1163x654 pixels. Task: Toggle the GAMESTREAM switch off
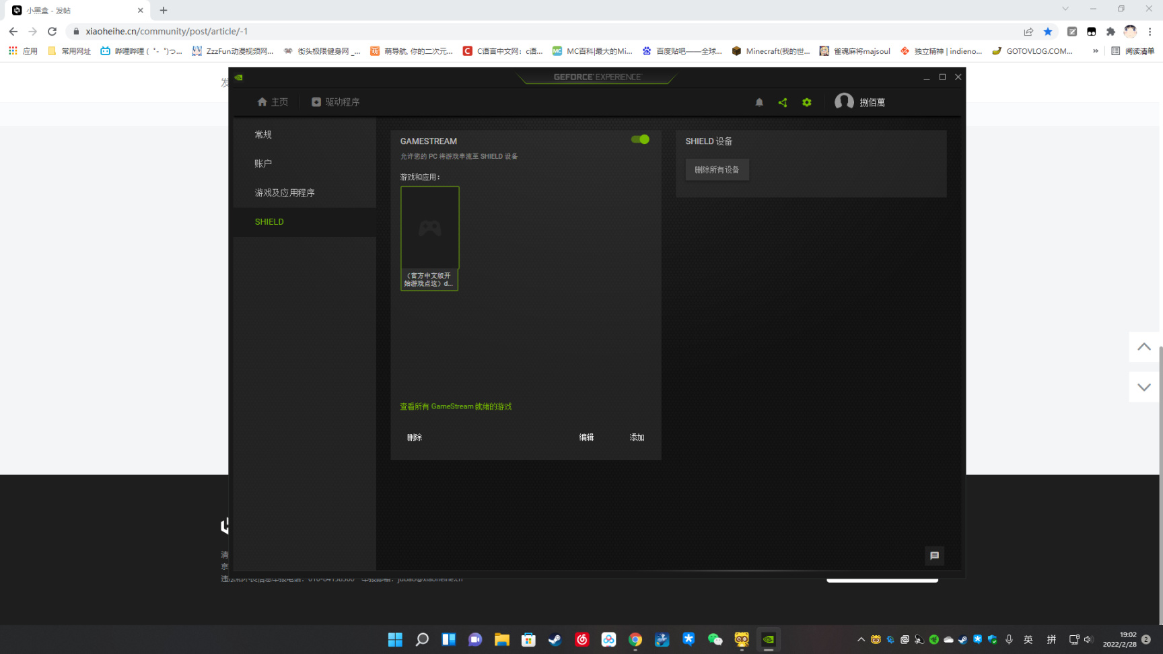click(640, 139)
